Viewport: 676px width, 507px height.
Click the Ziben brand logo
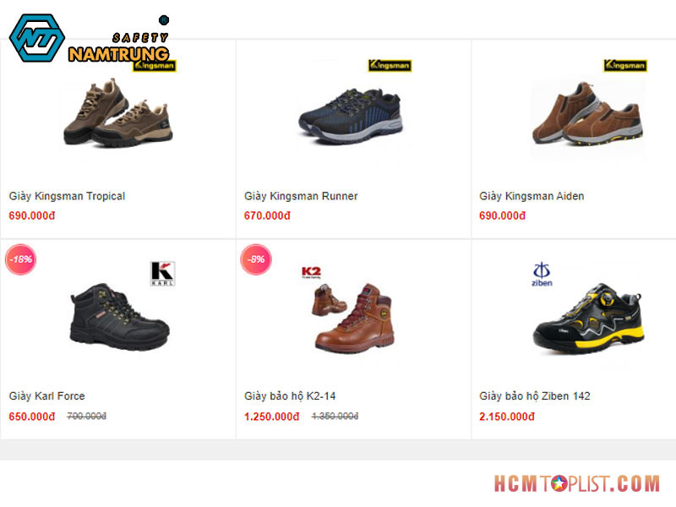[x=542, y=274]
